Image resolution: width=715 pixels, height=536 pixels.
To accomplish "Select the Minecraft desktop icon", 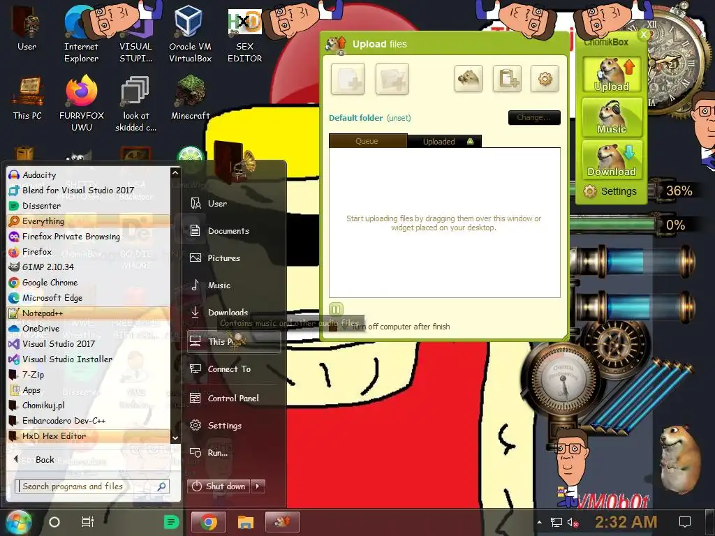I will pyautogui.click(x=190, y=98).
